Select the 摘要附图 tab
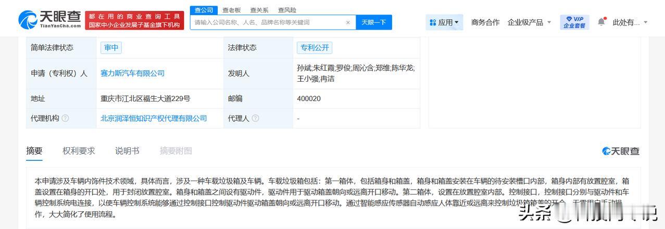Screen dimensions: 665x229 (175, 151)
